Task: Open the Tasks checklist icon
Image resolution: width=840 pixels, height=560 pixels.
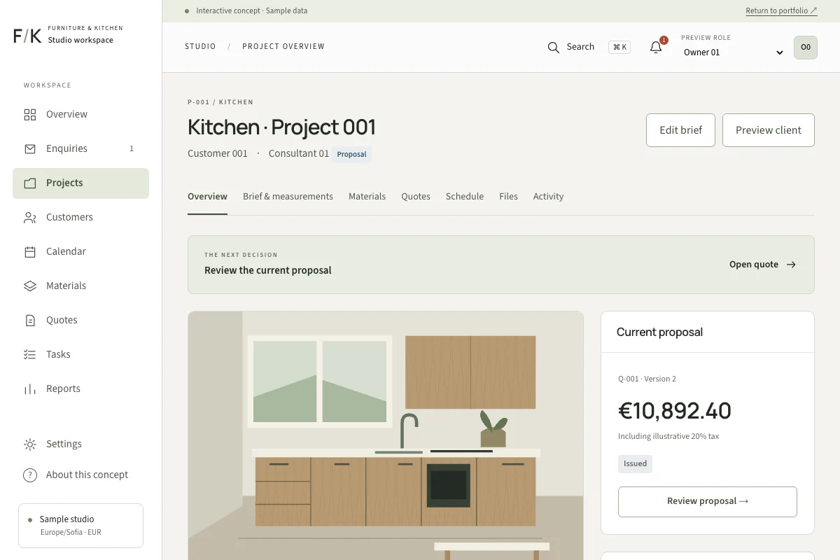Action: 30,354
